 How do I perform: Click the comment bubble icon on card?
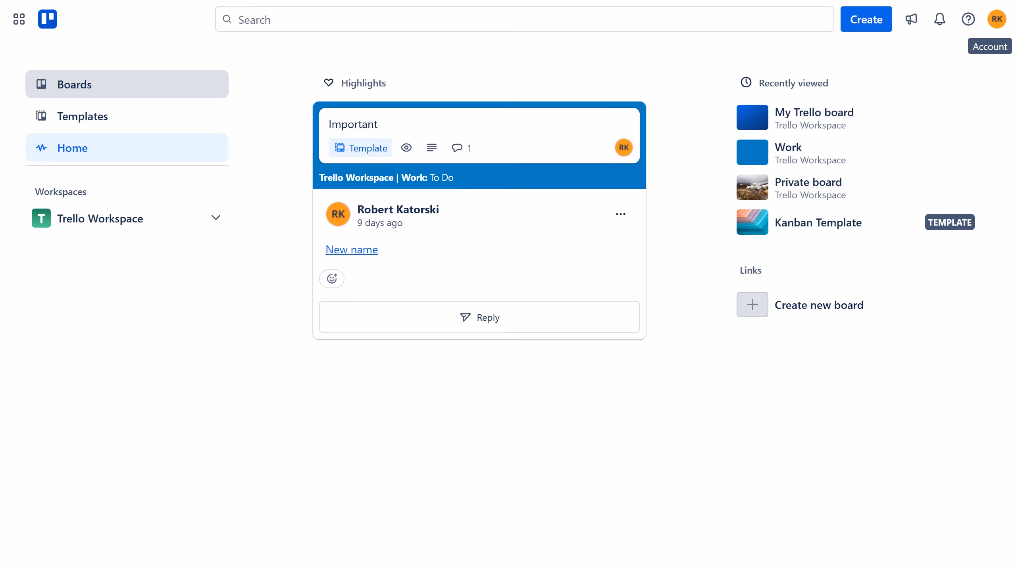457,148
